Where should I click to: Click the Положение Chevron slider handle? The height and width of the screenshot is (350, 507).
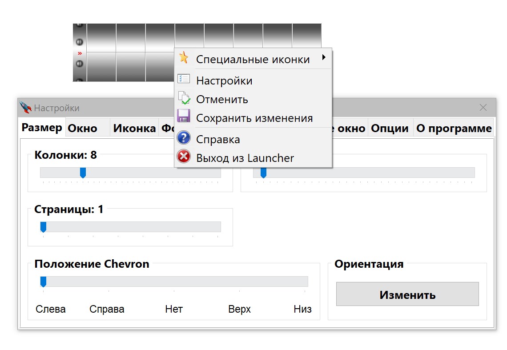(x=43, y=281)
